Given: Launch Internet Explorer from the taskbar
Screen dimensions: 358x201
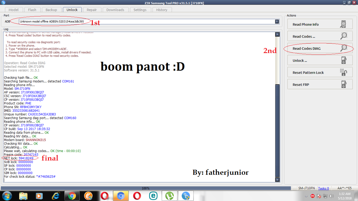Looking at the screenshot, I should pyautogui.click(x=56, y=196).
